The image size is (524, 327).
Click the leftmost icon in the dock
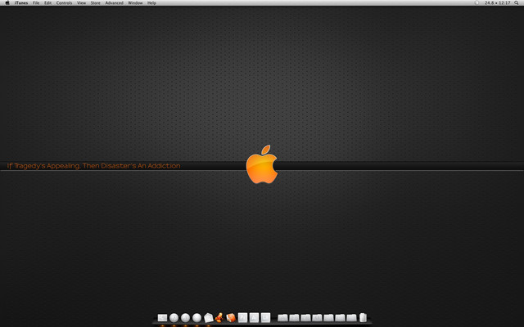pyautogui.click(x=162, y=317)
